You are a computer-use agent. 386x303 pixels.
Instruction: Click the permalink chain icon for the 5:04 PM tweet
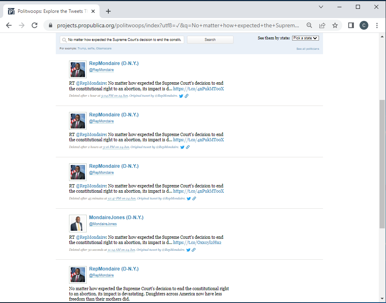tap(187, 96)
